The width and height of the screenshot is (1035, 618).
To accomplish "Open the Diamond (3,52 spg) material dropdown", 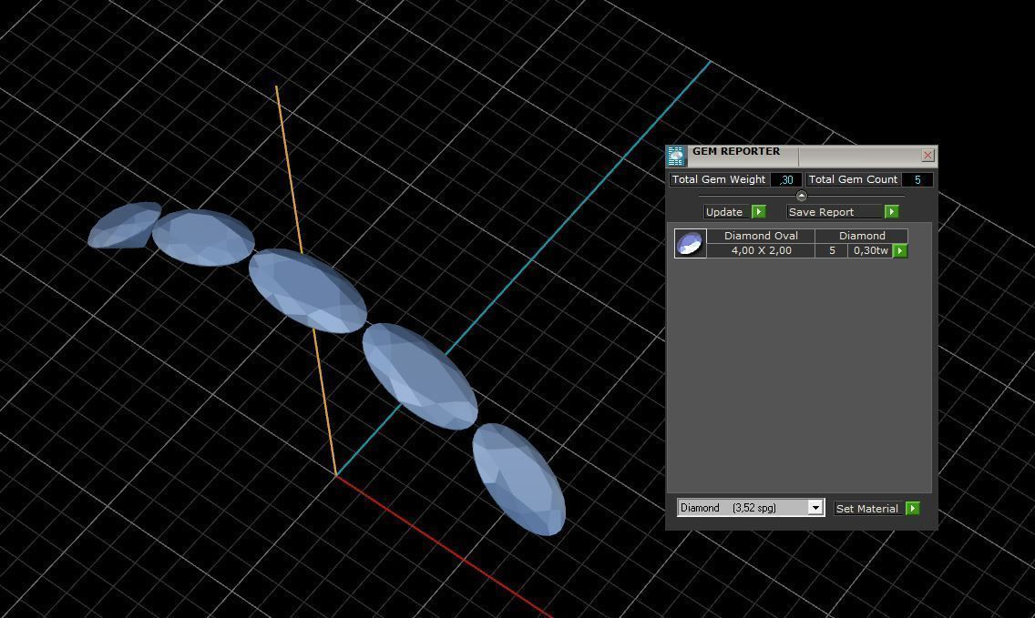I will [751, 508].
